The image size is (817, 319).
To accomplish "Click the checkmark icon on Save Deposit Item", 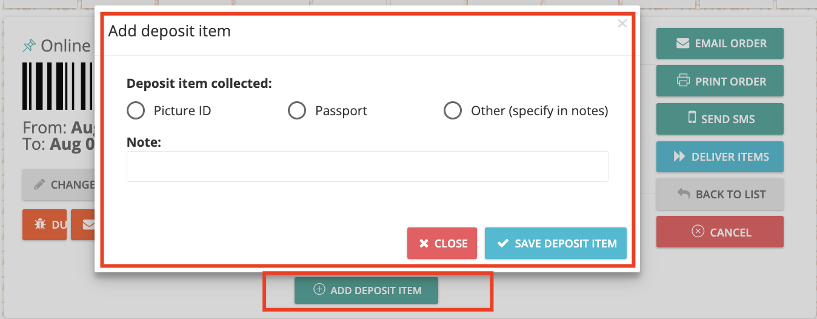I will (502, 243).
